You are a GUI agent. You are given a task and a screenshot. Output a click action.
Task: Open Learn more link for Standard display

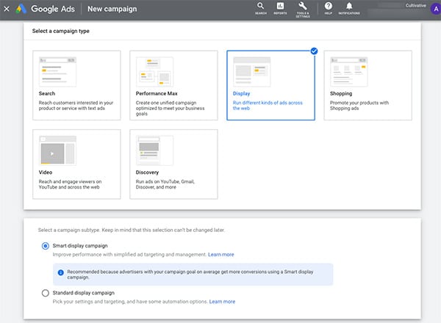click(x=222, y=302)
